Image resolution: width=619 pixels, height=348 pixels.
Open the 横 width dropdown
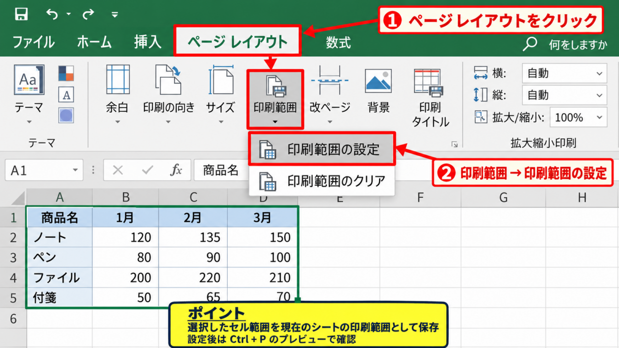(x=564, y=73)
